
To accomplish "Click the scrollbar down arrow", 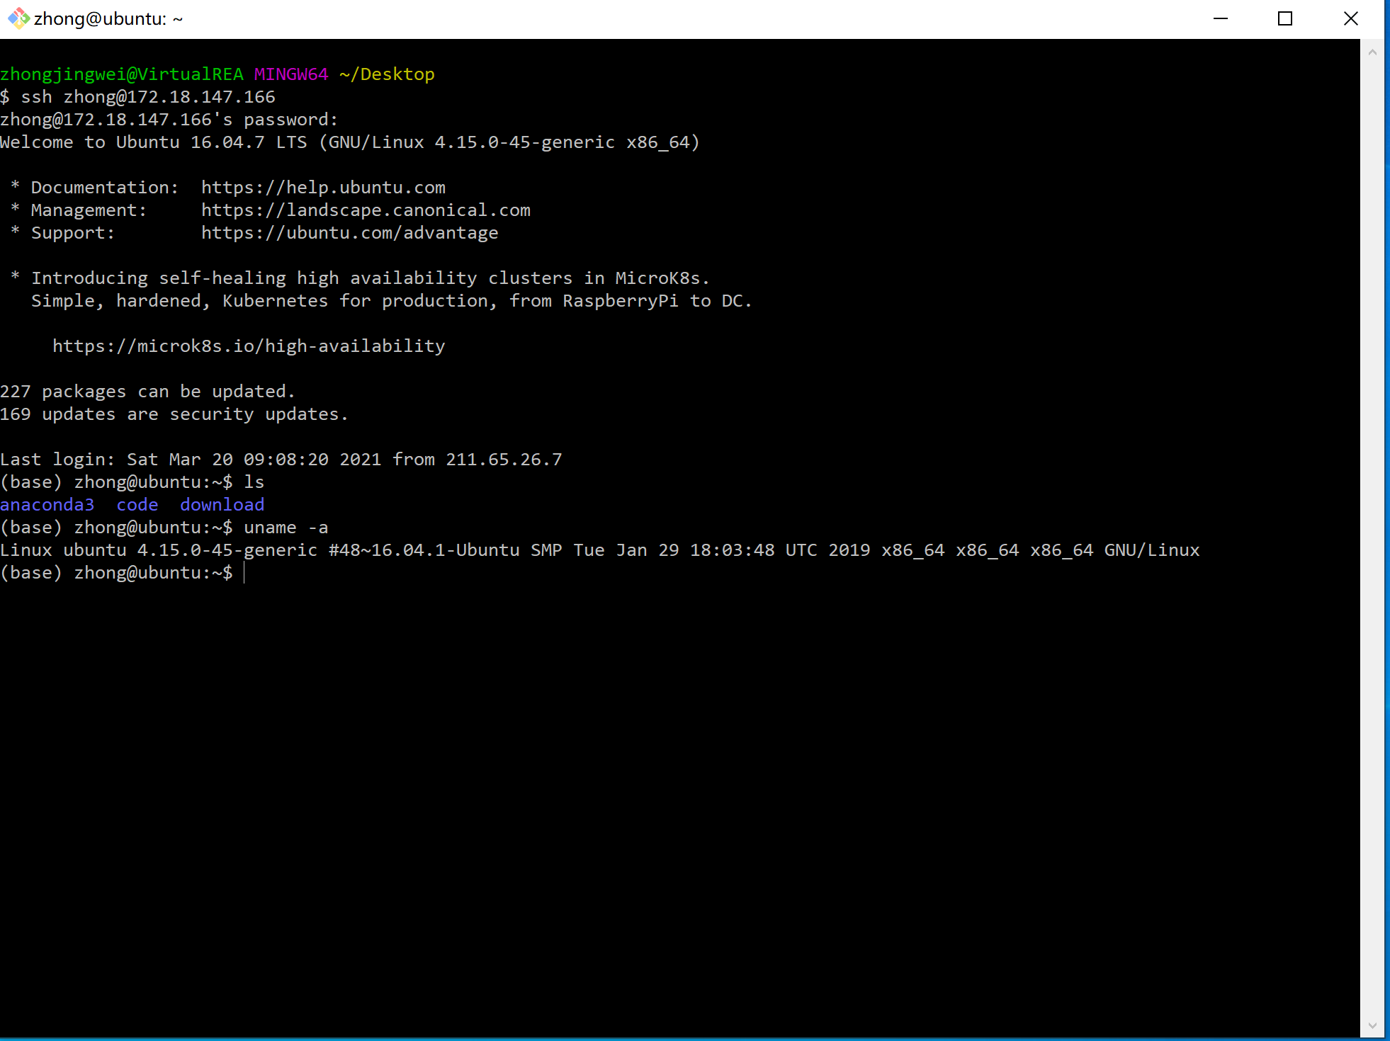I will 1373,1025.
